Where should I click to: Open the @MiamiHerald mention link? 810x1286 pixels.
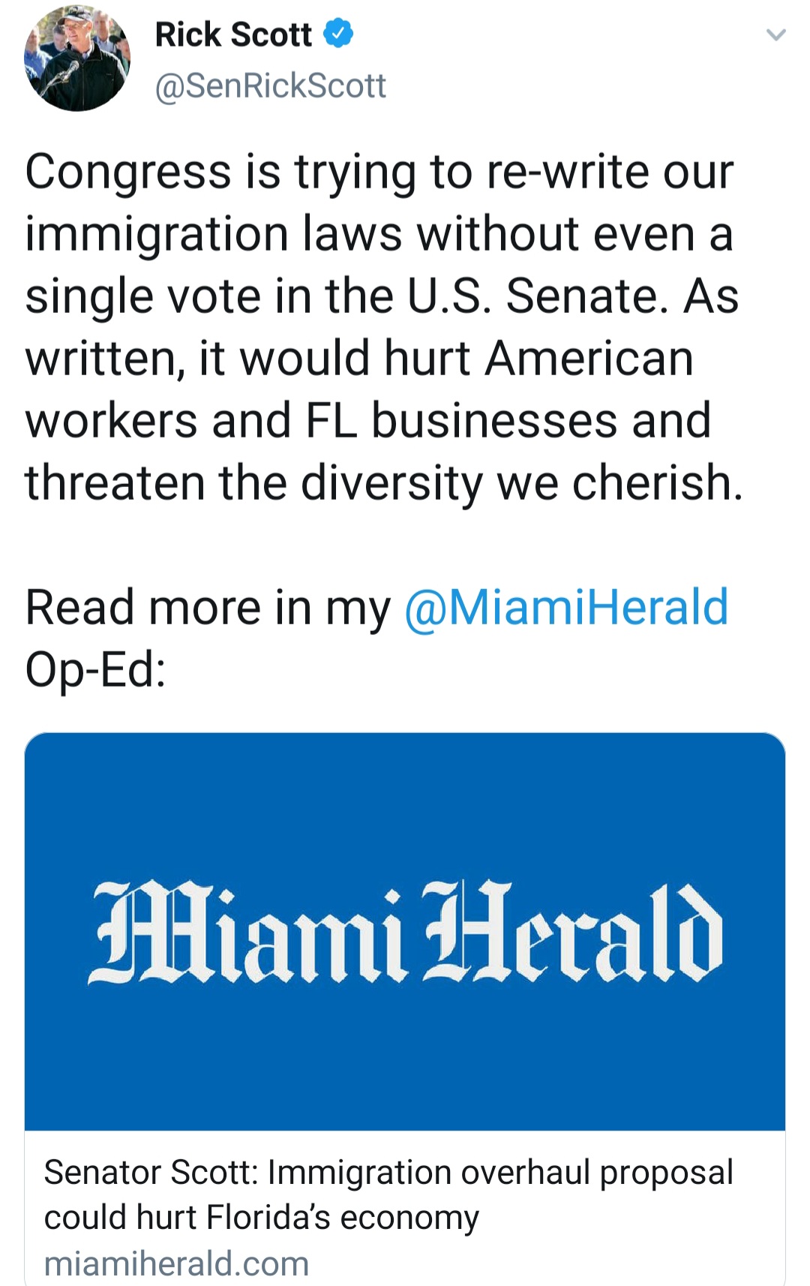tap(566, 607)
